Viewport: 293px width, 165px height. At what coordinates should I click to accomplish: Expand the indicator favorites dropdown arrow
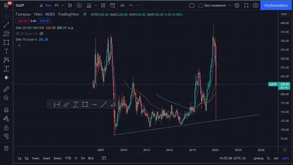(96, 5)
